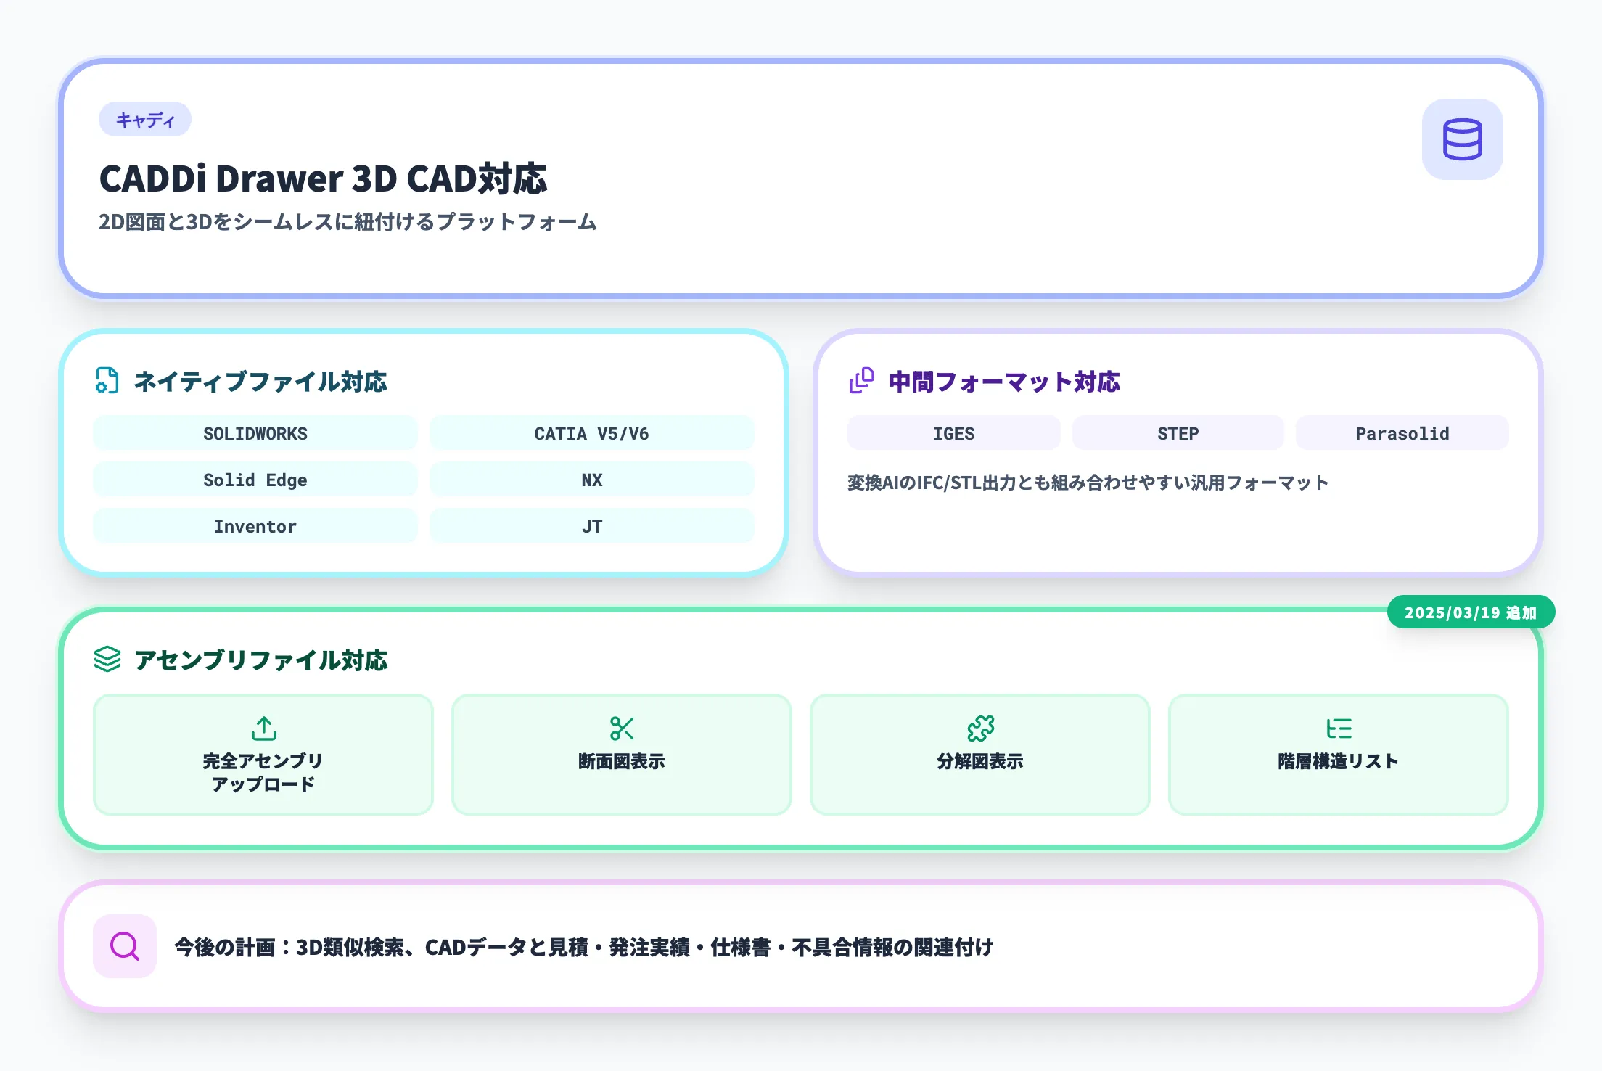Select the 2025/03/19 追加 badge
Screen dimensions: 1602x1071
click(1470, 612)
